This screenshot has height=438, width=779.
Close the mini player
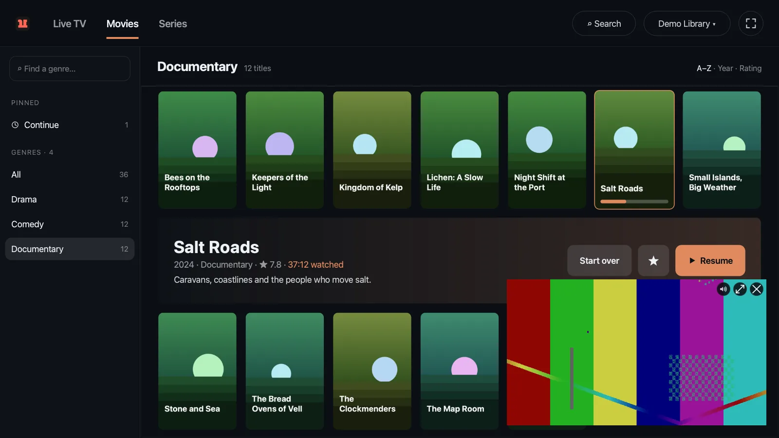click(757, 289)
